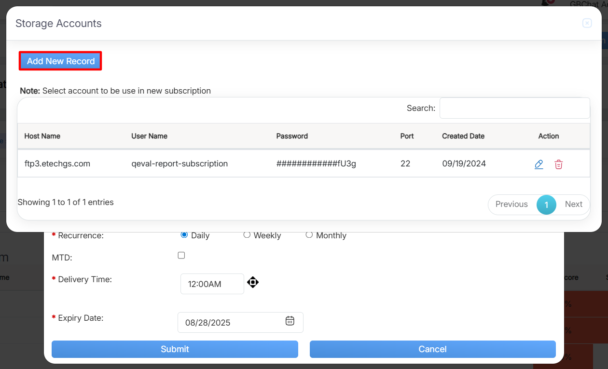Sort table by Password column

292,136
